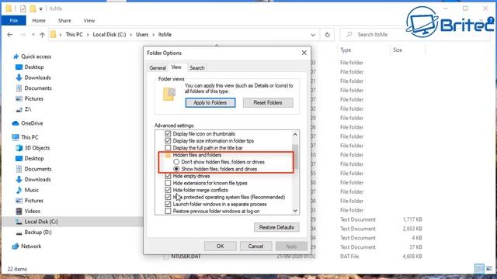The width and height of the screenshot is (497, 279).
Task: Cancel the Folder Options dialog
Action: pyautogui.click(x=255, y=246)
